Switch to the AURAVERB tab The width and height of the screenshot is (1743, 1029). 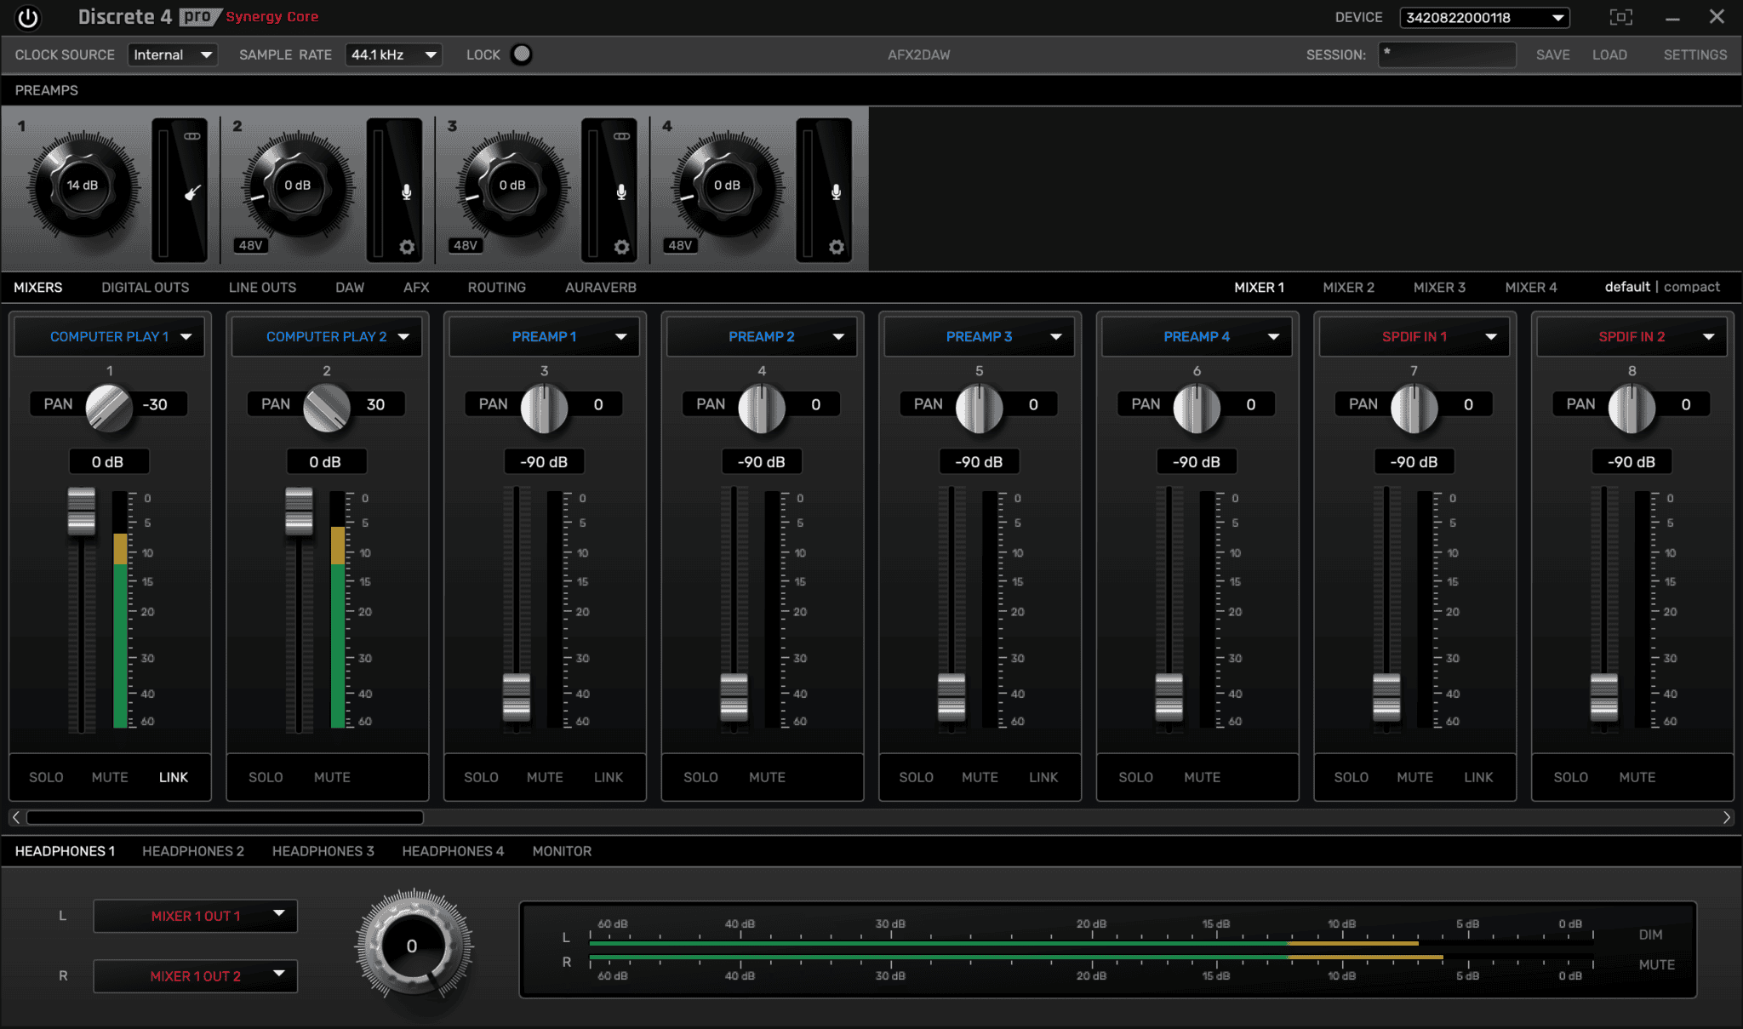[600, 287]
